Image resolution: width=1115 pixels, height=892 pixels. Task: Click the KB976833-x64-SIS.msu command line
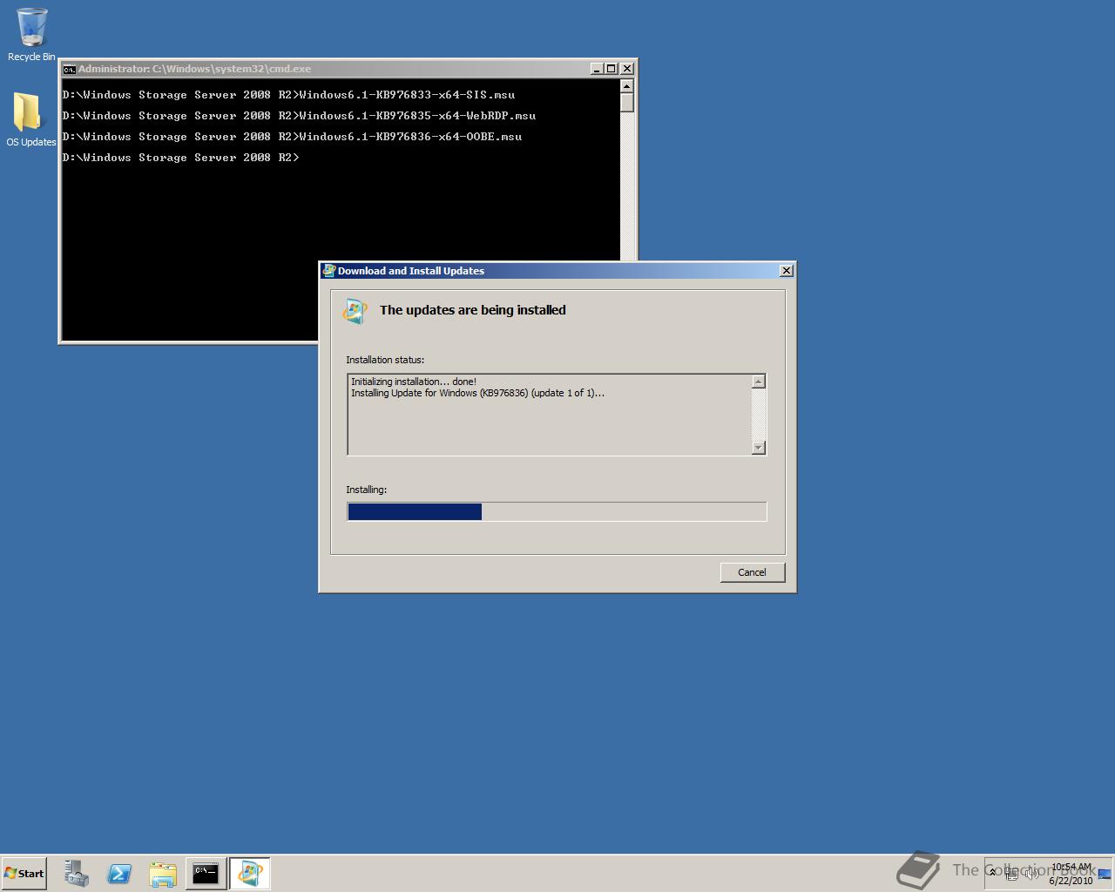click(289, 95)
